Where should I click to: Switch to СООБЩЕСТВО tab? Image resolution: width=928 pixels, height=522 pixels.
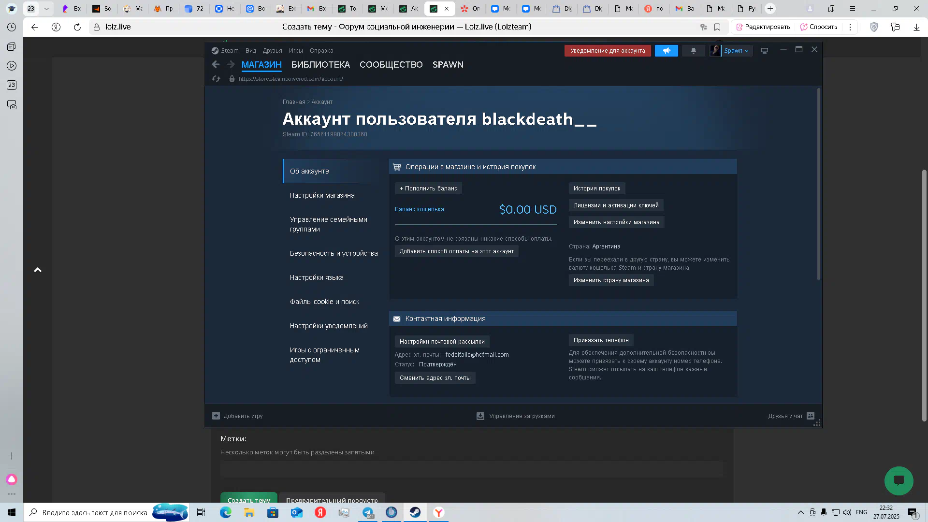391,65
